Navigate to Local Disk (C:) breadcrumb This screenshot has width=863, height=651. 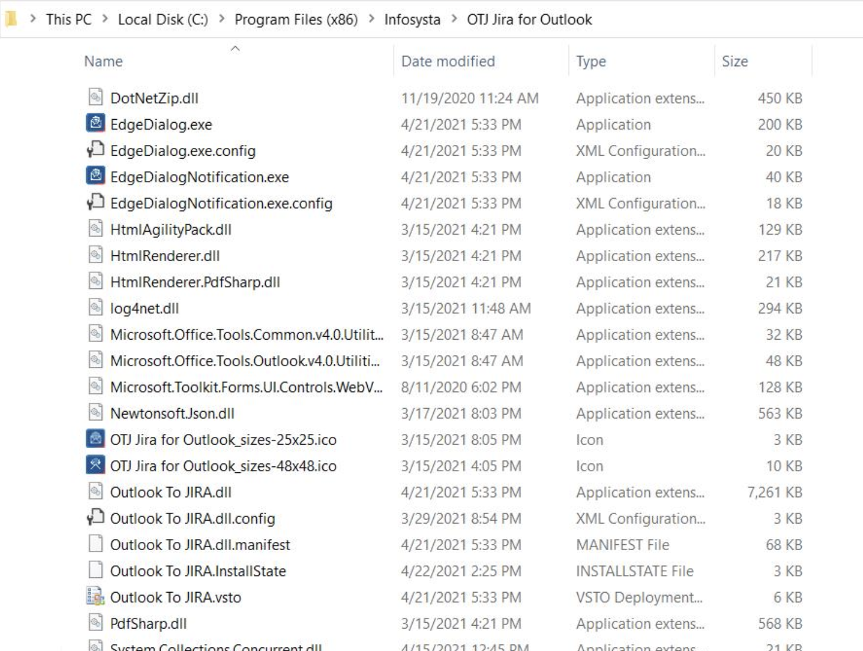click(163, 19)
